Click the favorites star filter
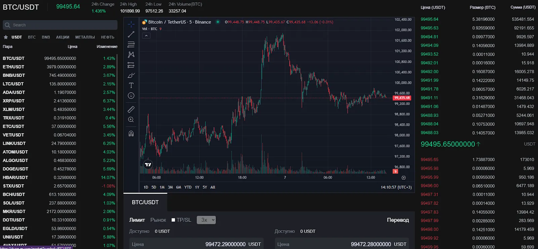Viewport: 538px width, 249px height. click(x=6, y=37)
